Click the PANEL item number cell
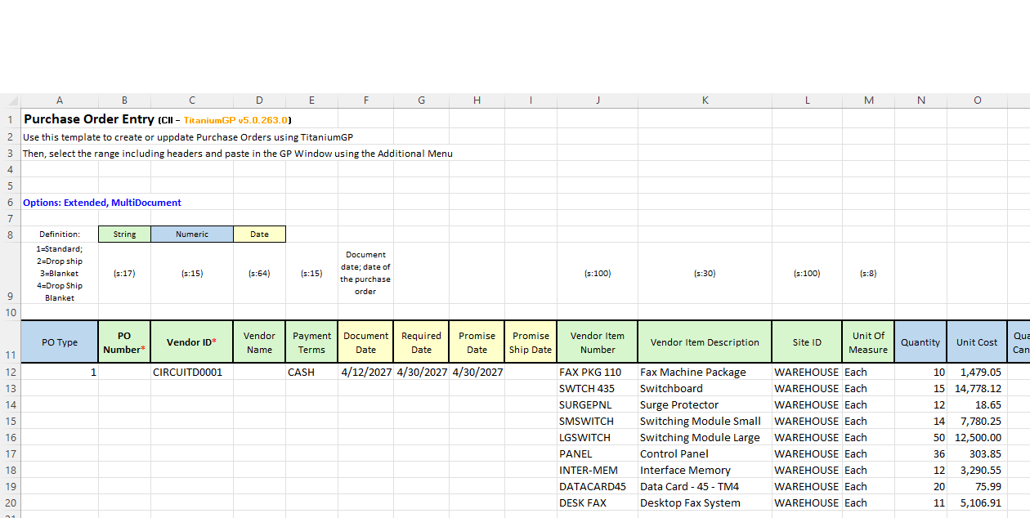 pyautogui.click(x=598, y=453)
